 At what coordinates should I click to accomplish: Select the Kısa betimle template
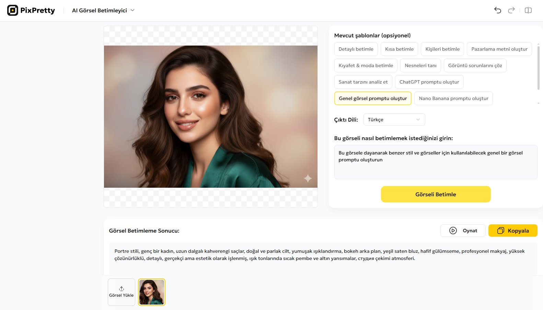click(399, 49)
